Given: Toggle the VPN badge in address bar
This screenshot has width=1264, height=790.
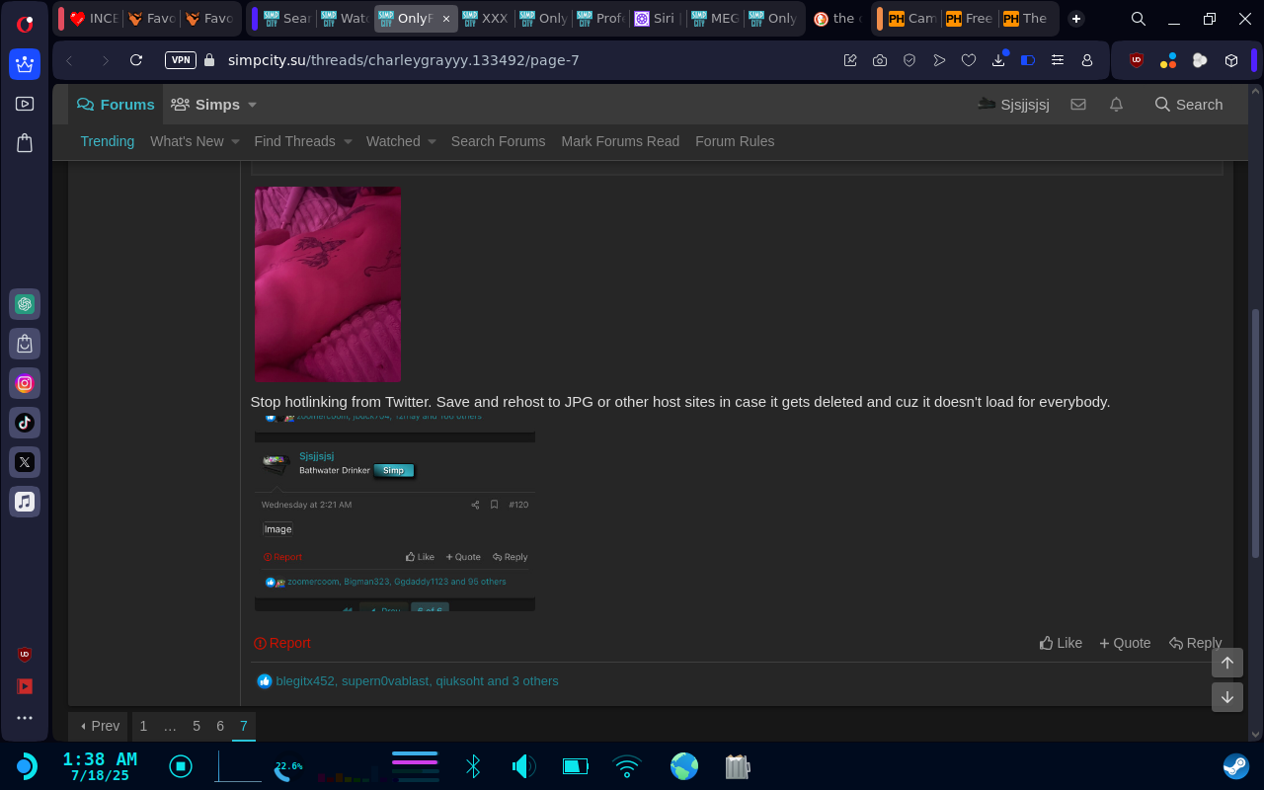Looking at the screenshot, I should pyautogui.click(x=181, y=60).
